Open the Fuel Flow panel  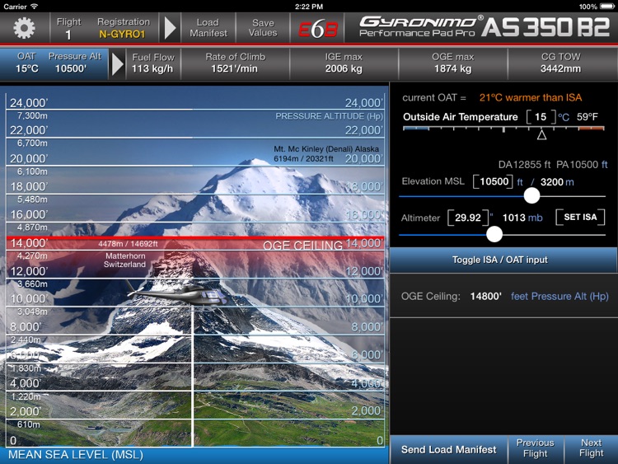point(153,63)
